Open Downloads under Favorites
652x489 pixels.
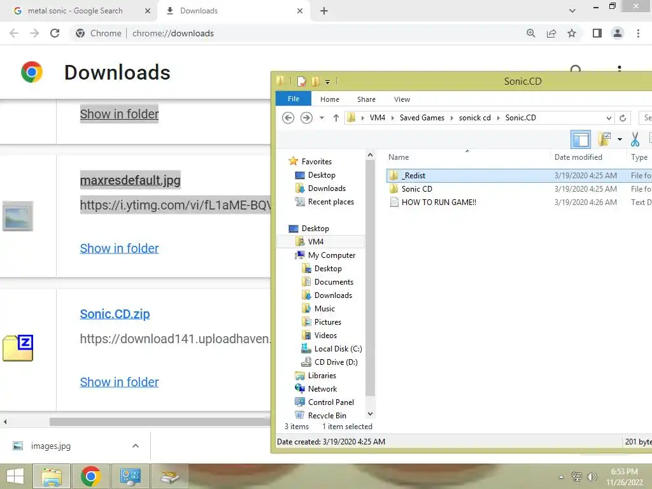(321, 188)
